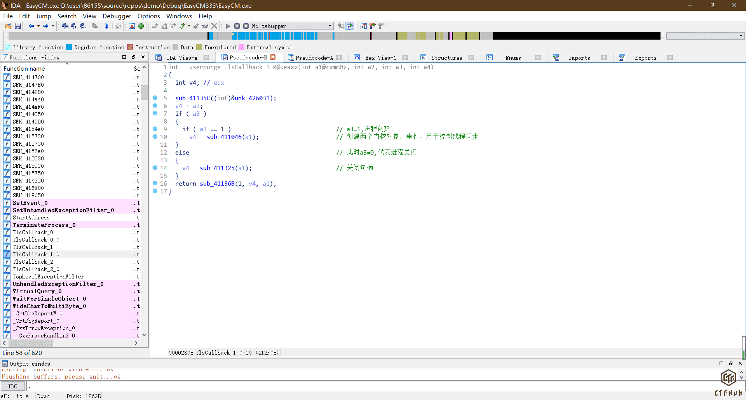Switch to the Hex View-1 tab
This screenshot has width=746, height=400.
pos(380,58)
